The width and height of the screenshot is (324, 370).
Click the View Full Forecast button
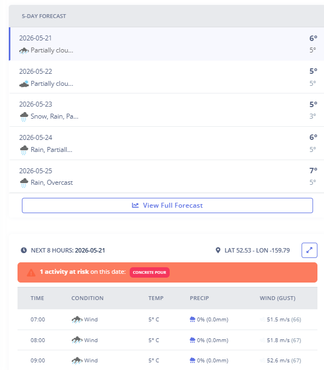tap(167, 205)
